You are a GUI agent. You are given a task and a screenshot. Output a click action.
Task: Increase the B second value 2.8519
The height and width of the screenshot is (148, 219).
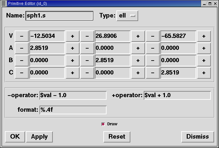click(x=138, y=60)
